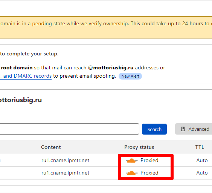Click the second row Auto TTL value

202,173
